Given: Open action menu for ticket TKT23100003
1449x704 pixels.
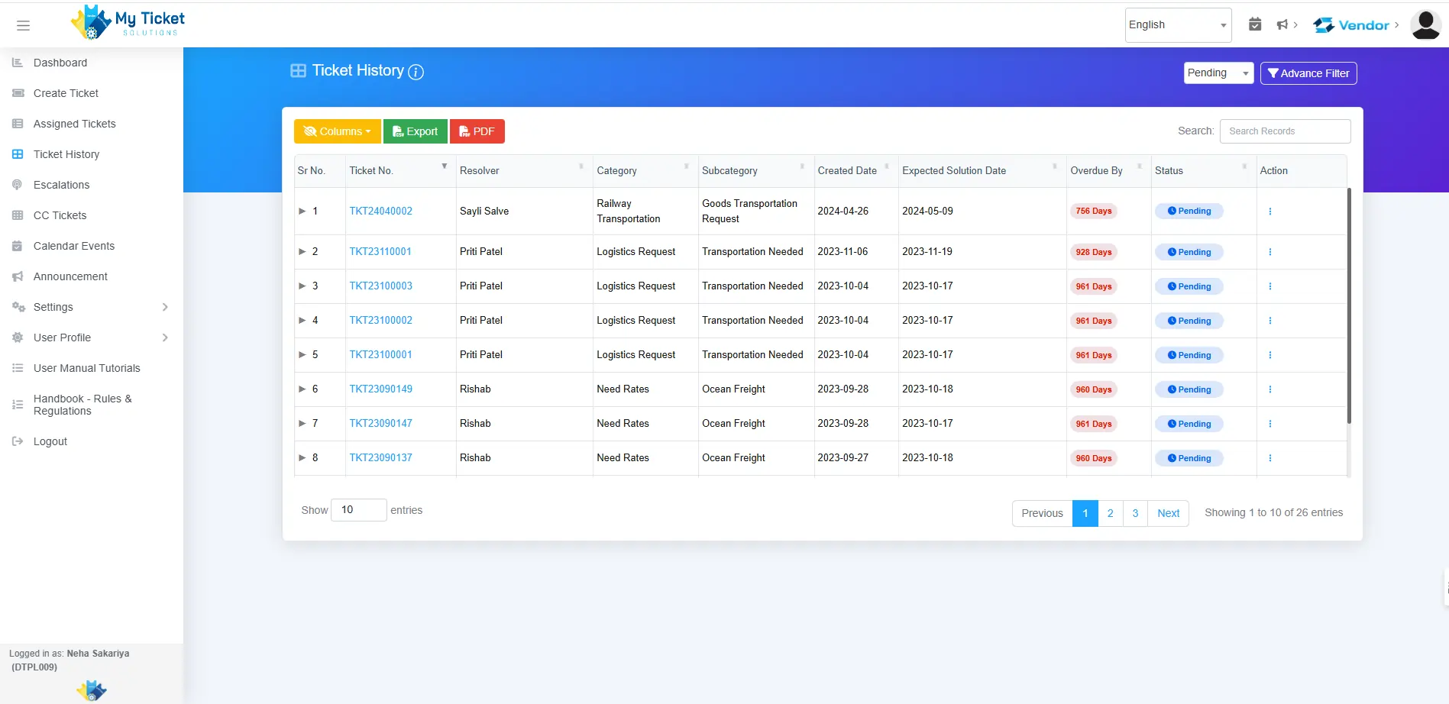Looking at the screenshot, I should click(1269, 286).
